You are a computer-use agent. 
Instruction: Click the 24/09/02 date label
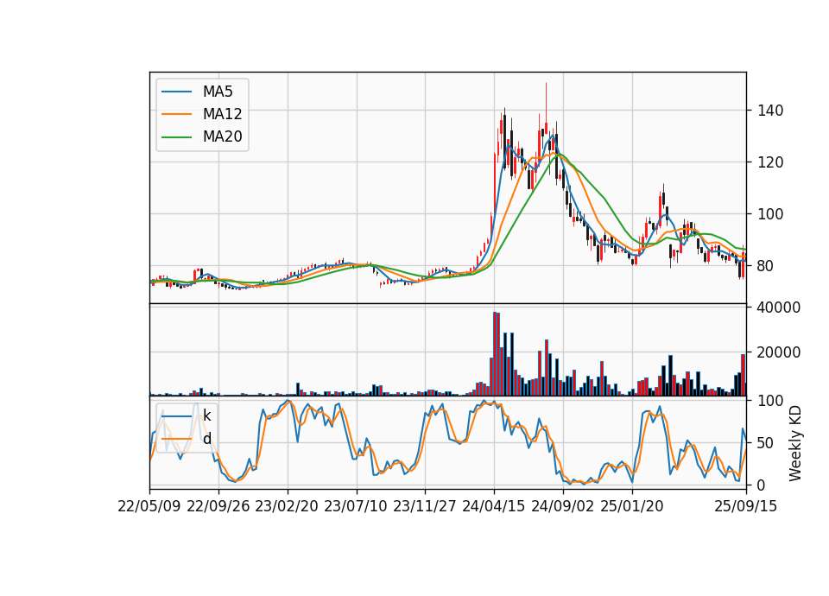click(x=562, y=506)
